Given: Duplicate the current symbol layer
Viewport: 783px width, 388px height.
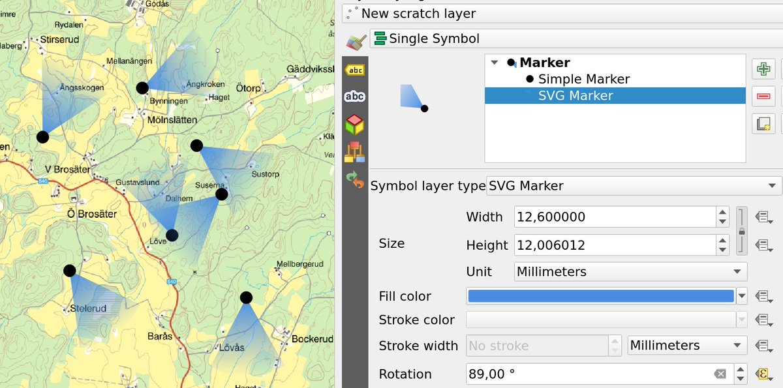Looking at the screenshot, I should click(x=763, y=123).
